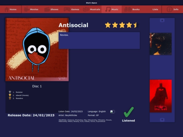
Task: Select track 3 Nosedive
Action: [x=19, y=98]
